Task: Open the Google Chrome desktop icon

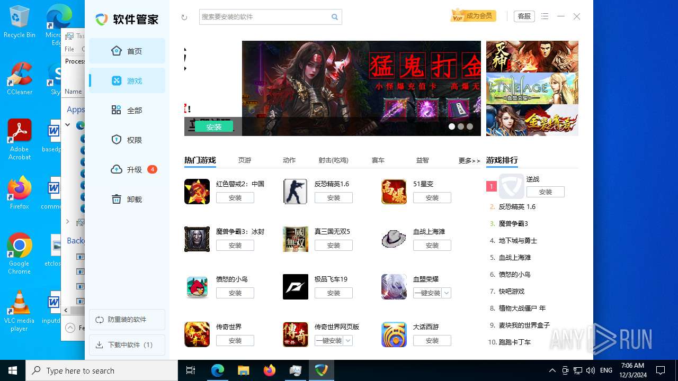Action: pyautogui.click(x=20, y=253)
